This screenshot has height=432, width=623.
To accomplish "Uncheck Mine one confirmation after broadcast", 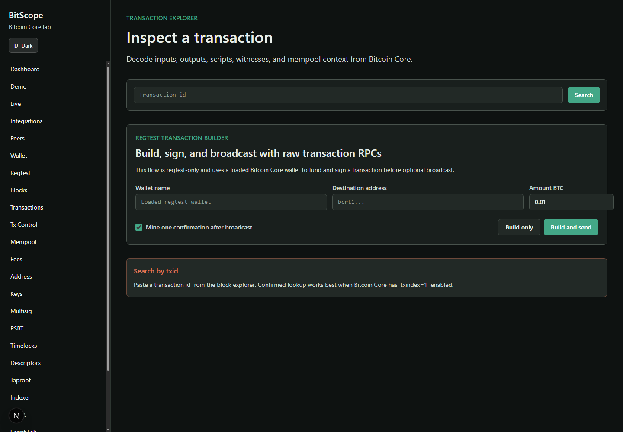I will pyautogui.click(x=139, y=227).
